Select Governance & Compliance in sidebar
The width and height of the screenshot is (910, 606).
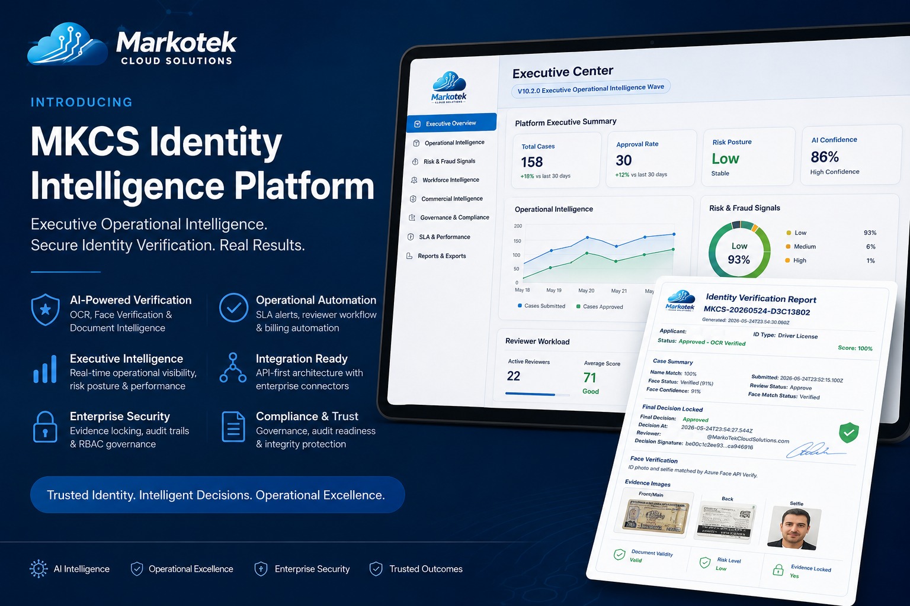[449, 218]
